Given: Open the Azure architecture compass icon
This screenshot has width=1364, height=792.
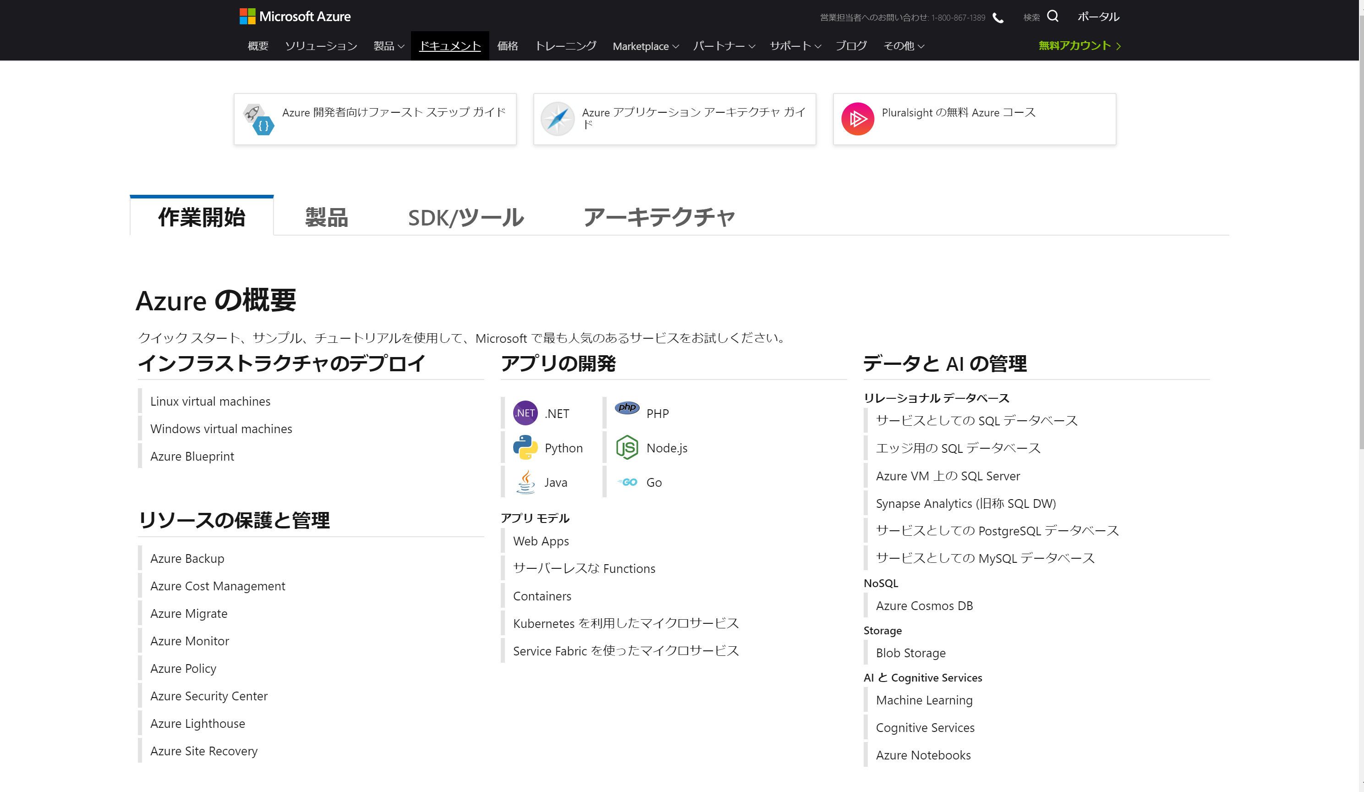Looking at the screenshot, I should pyautogui.click(x=557, y=119).
